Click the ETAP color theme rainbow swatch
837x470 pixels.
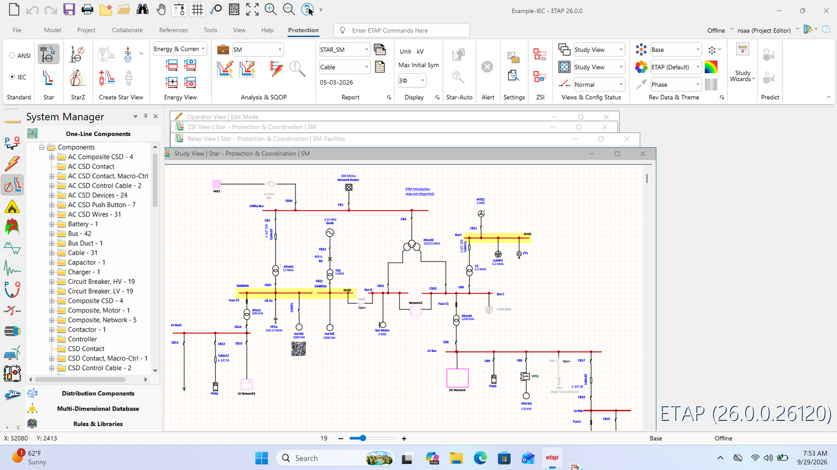(x=711, y=67)
